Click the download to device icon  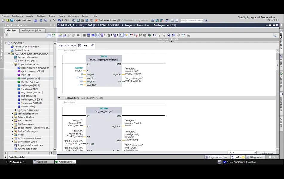click(78, 20)
